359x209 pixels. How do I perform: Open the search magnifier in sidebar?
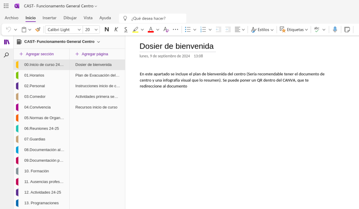coord(6,55)
